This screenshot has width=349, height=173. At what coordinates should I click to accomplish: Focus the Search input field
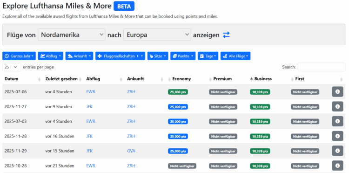pos(322,67)
